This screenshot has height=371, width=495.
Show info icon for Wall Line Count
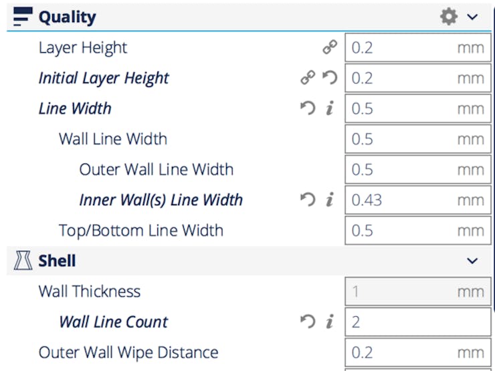click(x=330, y=322)
